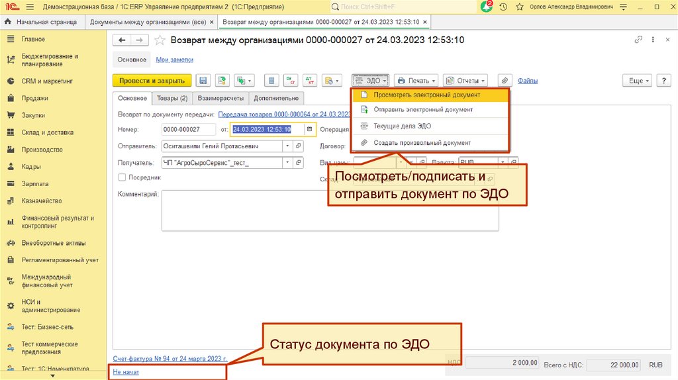Expand the ЭДО dropdown button

(x=371, y=80)
